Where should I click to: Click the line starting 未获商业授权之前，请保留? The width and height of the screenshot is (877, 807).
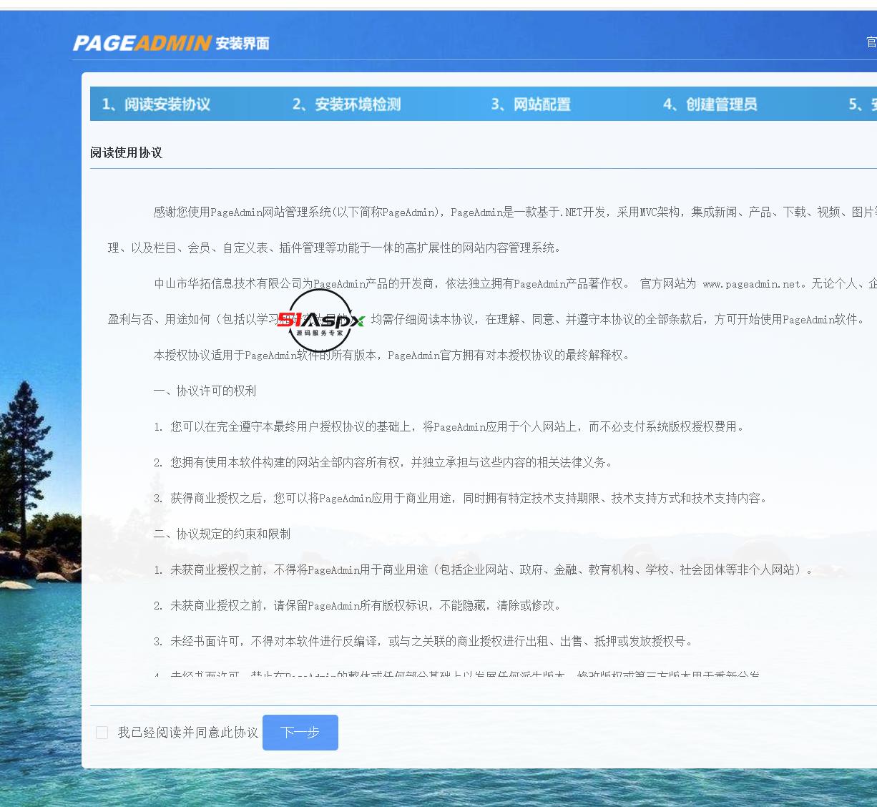point(359,606)
